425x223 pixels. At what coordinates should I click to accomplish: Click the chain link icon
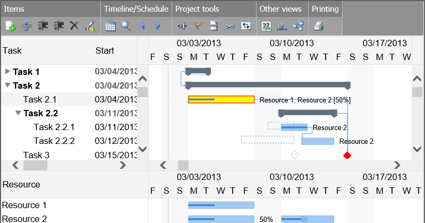pos(229,25)
